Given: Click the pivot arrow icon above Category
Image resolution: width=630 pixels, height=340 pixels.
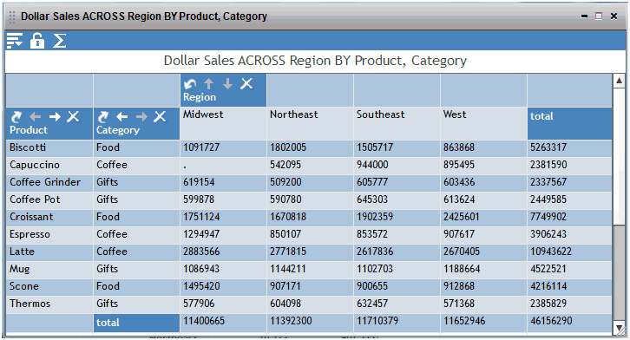Looking at the screenshot, I should pyautogui.click(x=103, y=117).
